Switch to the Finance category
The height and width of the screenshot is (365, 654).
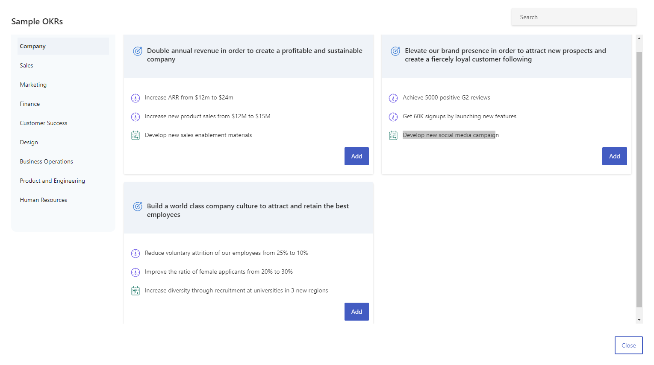[30, 104]
